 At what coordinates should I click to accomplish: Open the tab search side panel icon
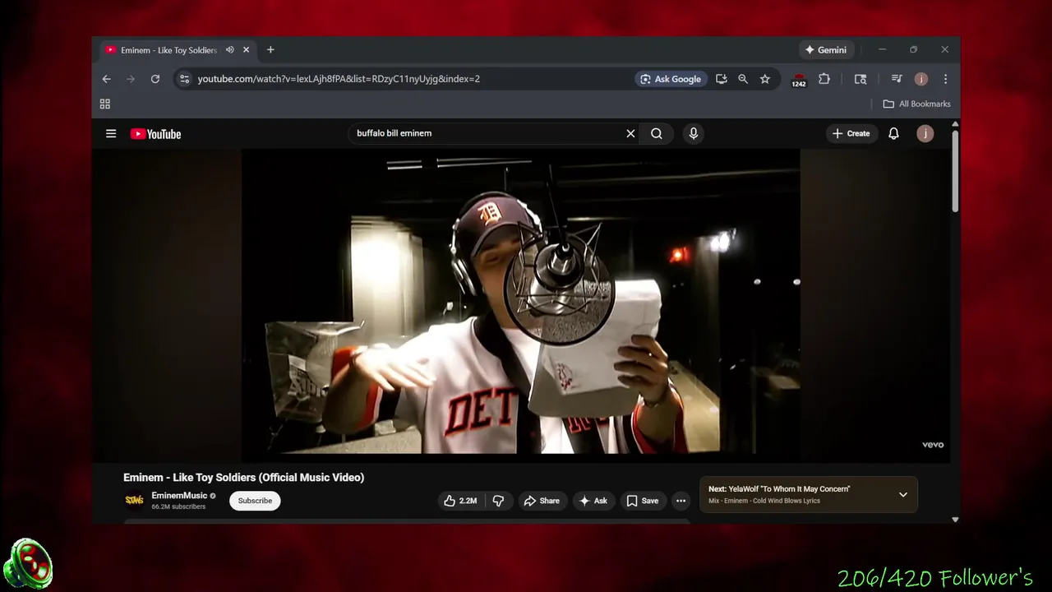pyautogui.click(x=861, y=79)
